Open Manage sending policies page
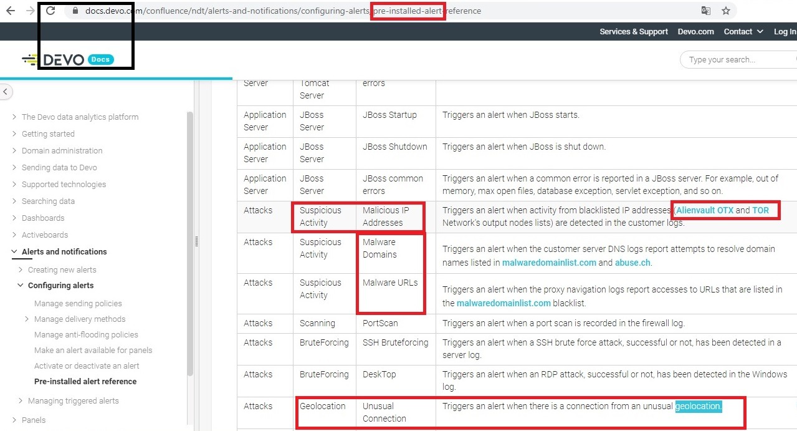Screen dimensions: 797x431 tap(78, 303)
